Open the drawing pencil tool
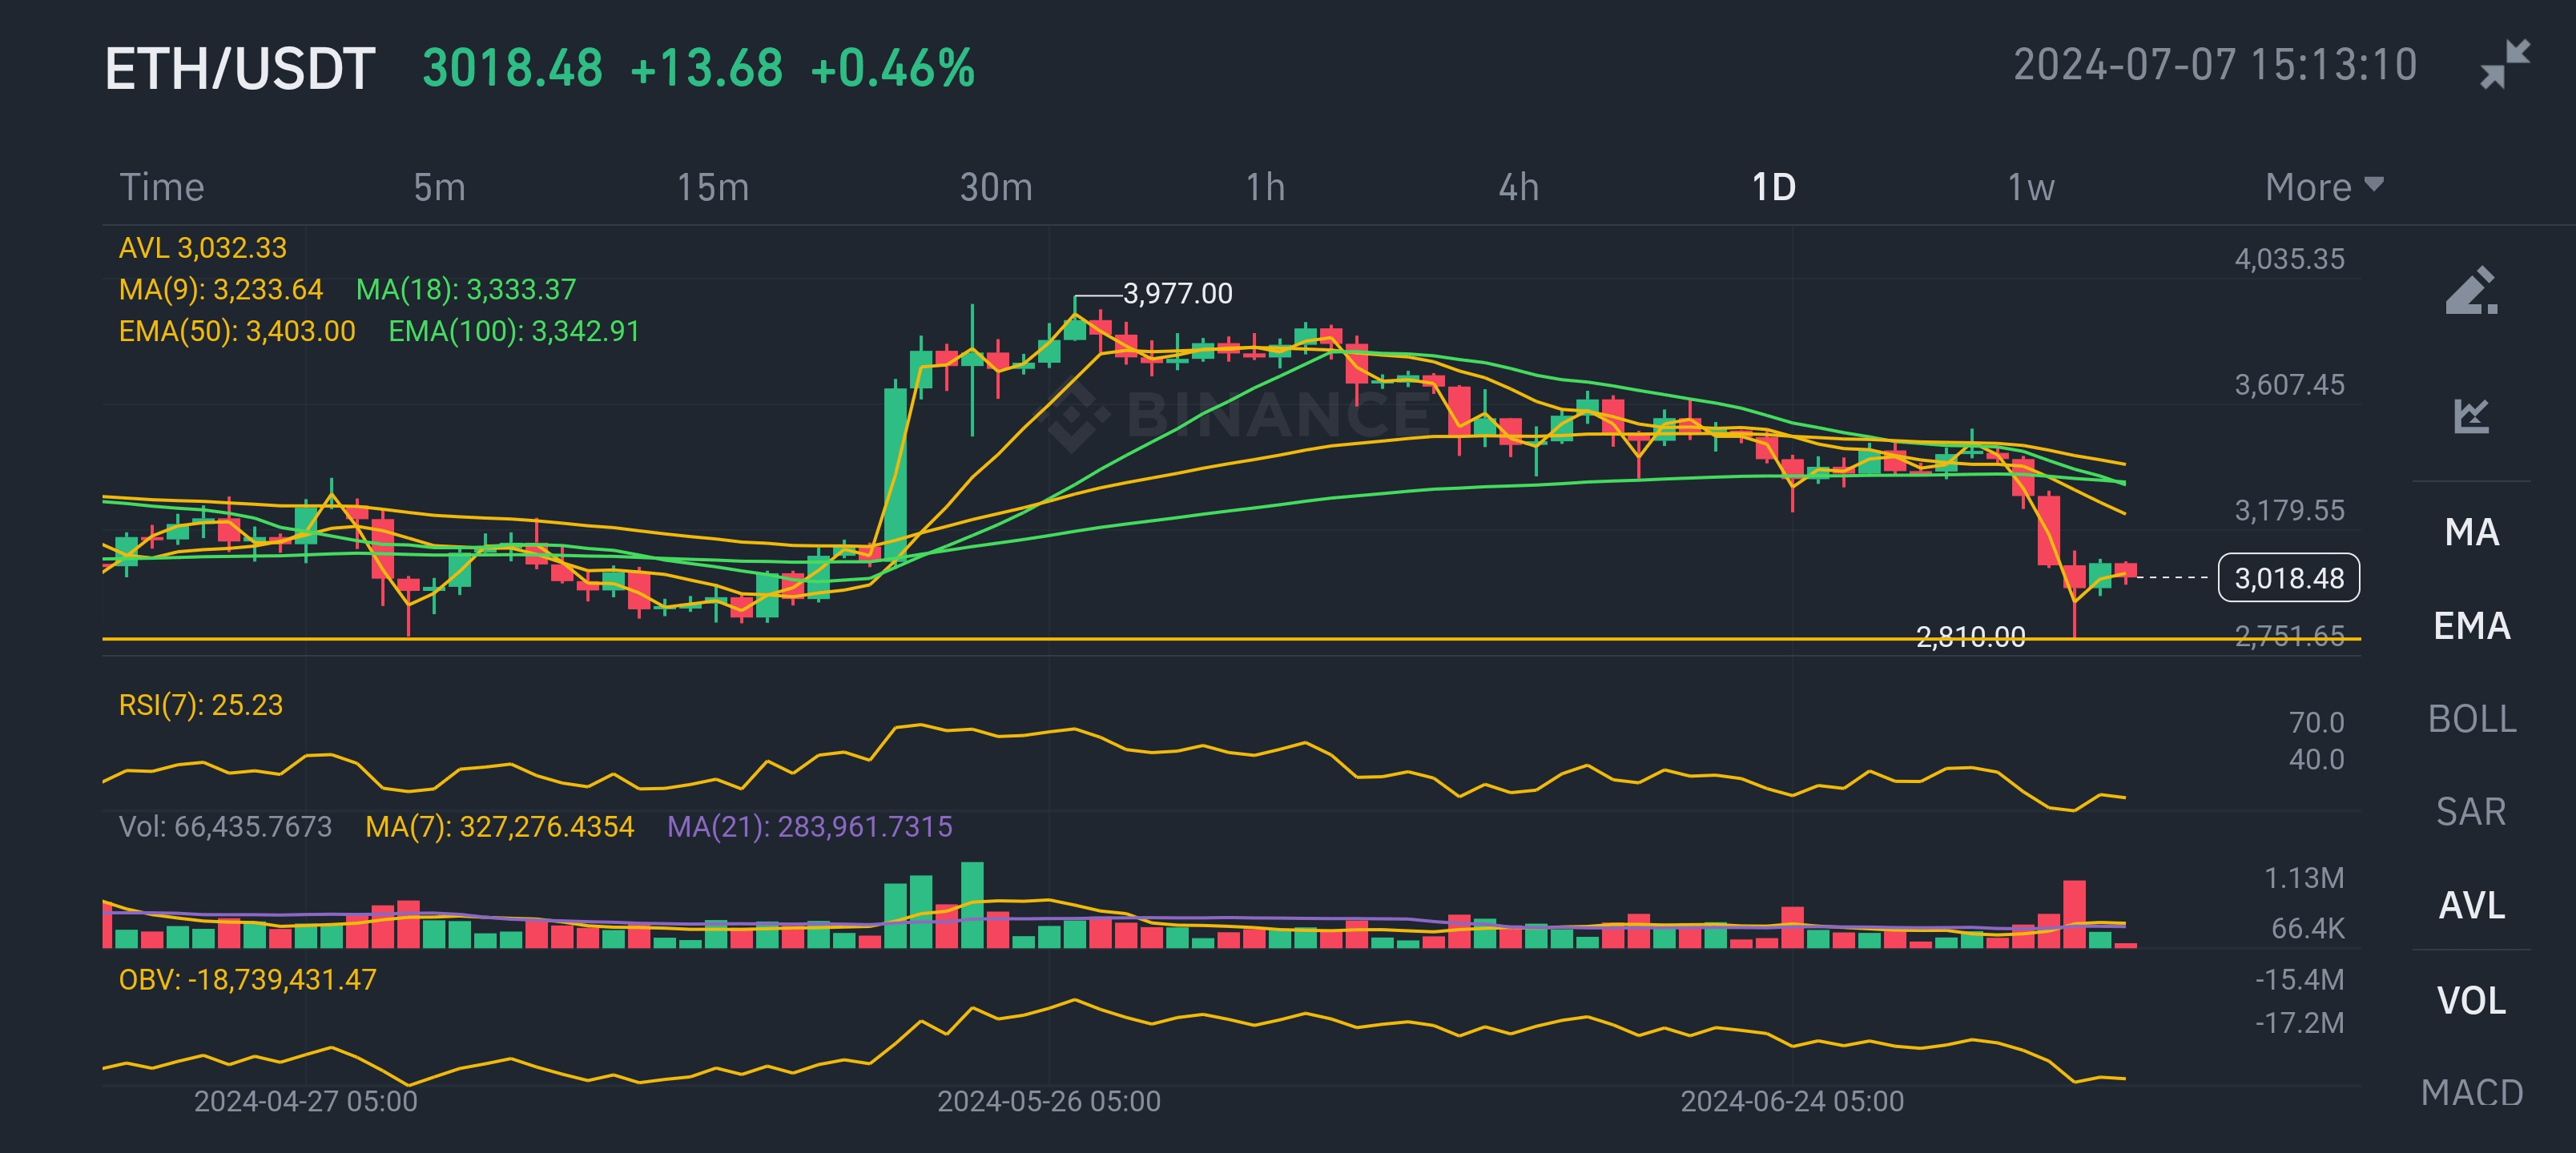 [x=2471, y=291]
